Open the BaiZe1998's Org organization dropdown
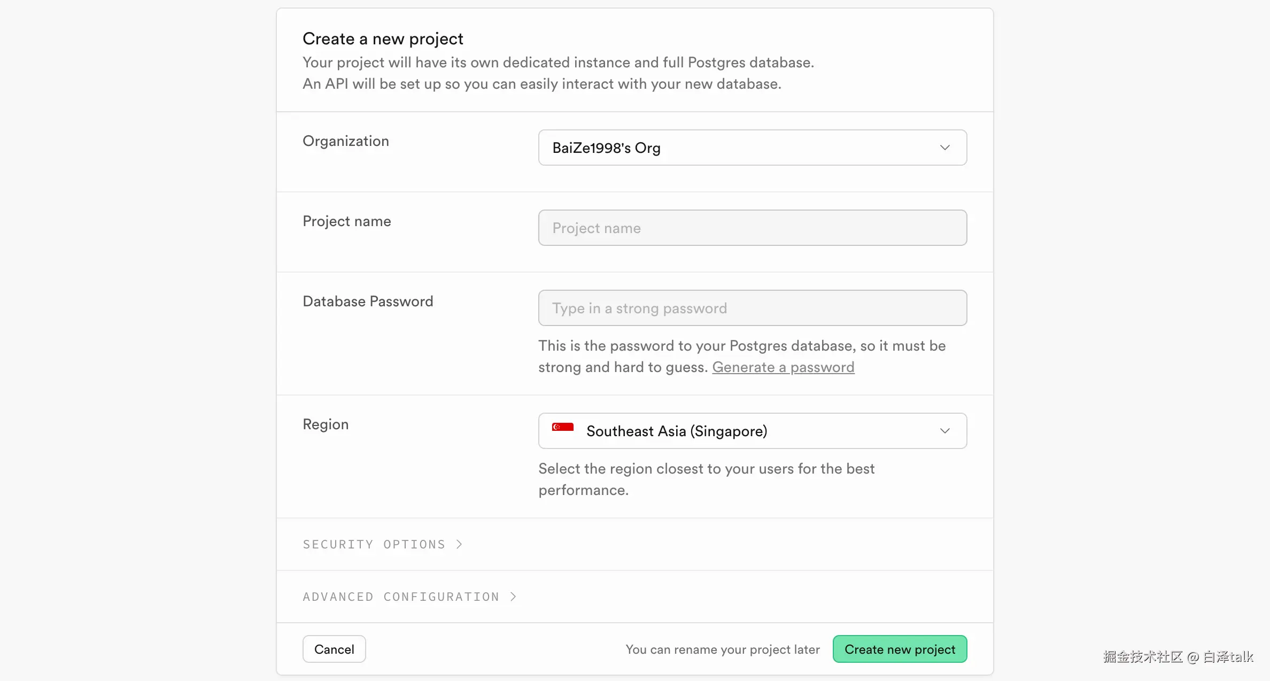The height and width of the screenshot is (681, 1270). coord(752,148)
